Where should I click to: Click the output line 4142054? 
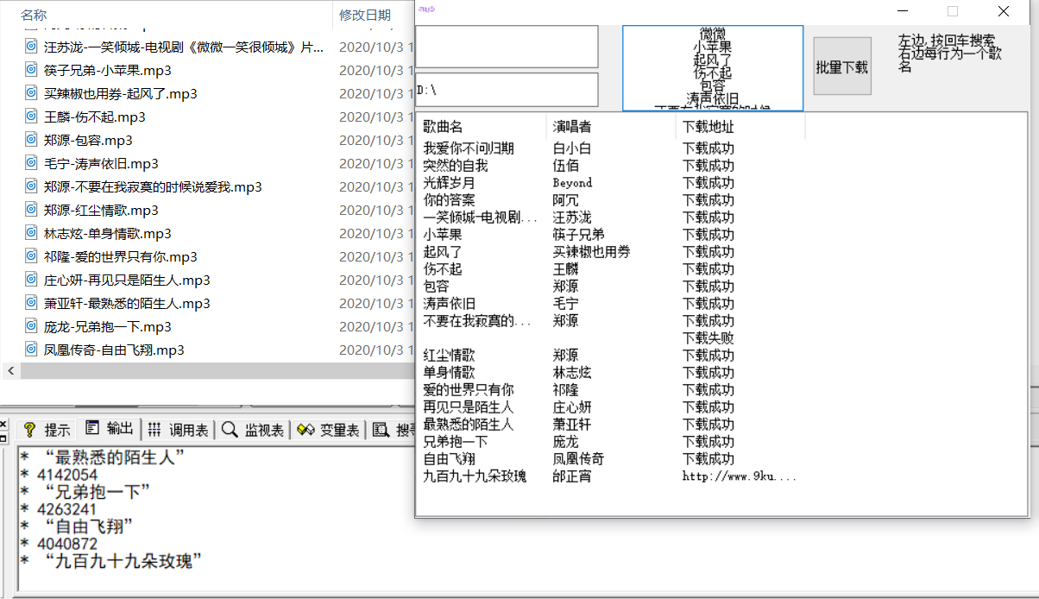[67, 475]
